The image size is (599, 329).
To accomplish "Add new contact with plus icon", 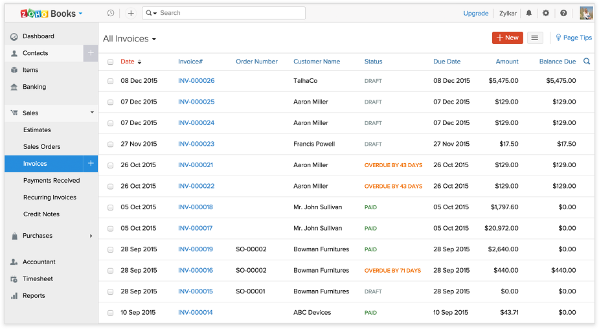I will [x=91, y=52].
